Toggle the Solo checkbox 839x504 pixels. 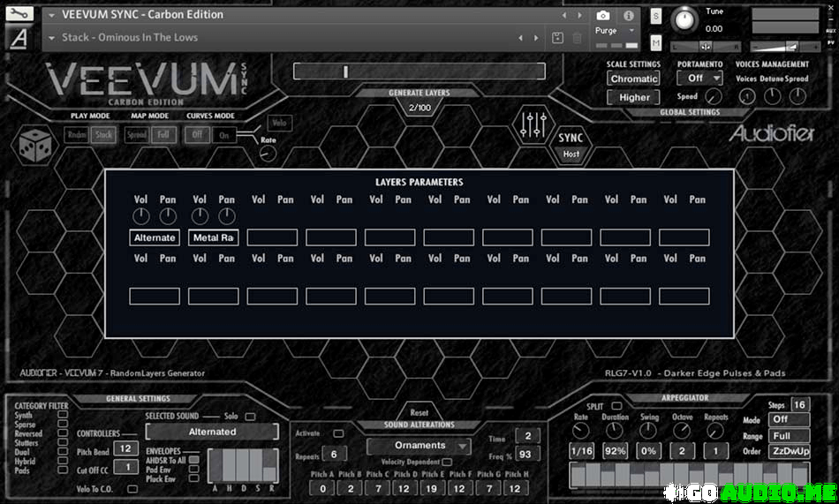point(250,417)
